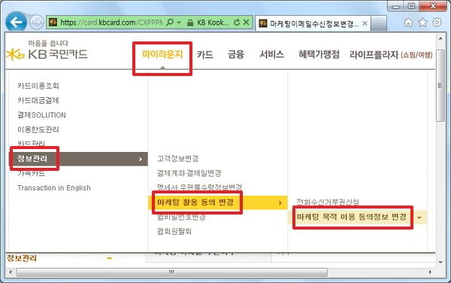
Task: Maximize the browser window
Action: [412, 6]
